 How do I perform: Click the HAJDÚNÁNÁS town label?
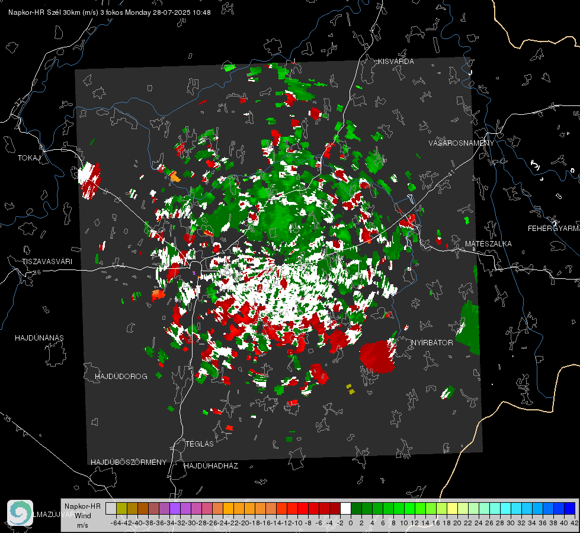39,338
